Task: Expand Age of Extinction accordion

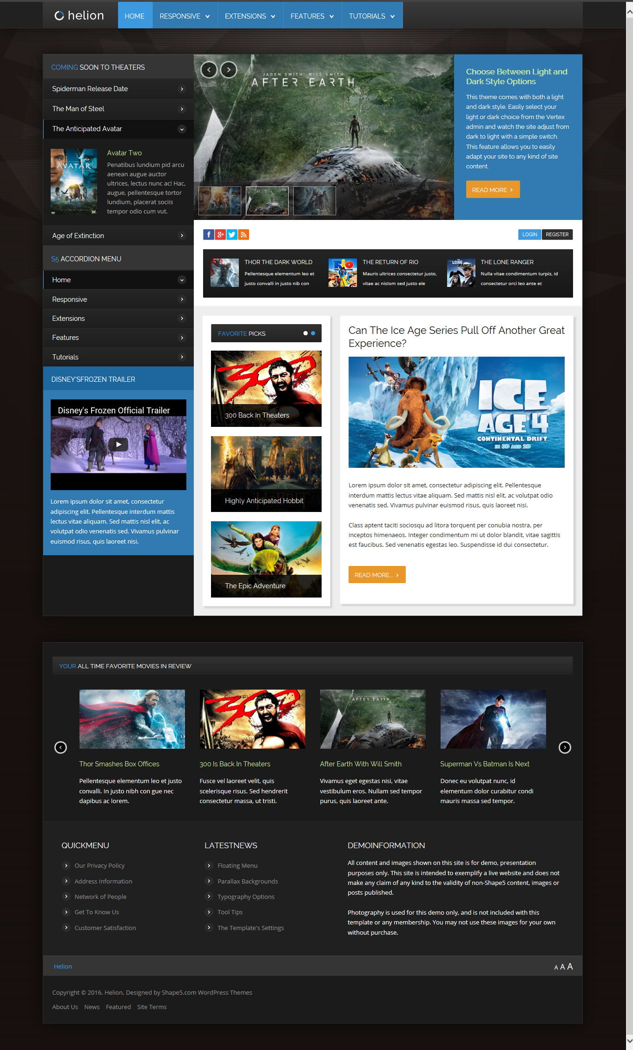Action: point(119,236)
